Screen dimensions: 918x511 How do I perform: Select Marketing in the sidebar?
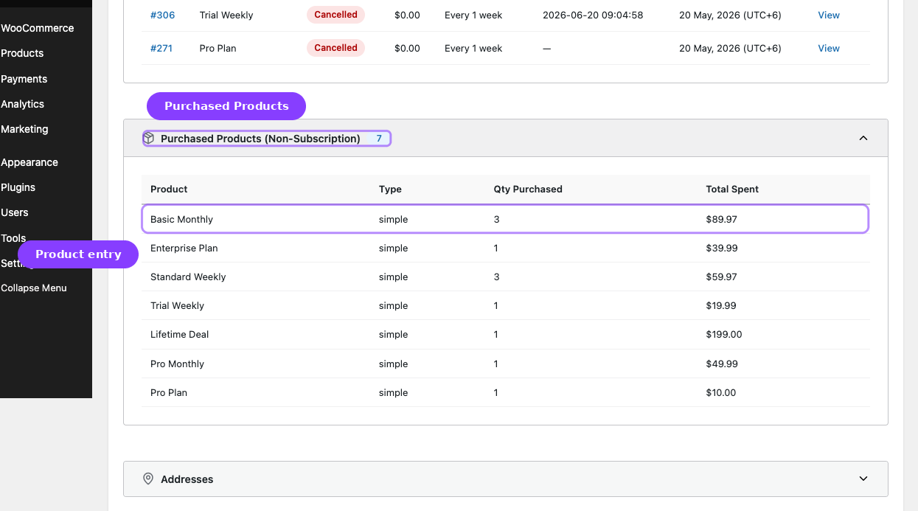[x=24, y=129]
